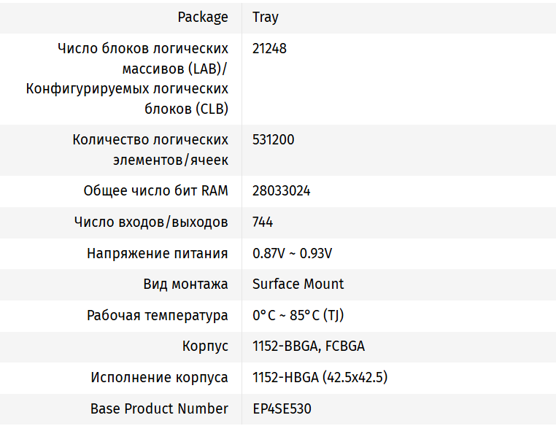Click the "Рабочая температура" label
The width and height of the screenshot is (556, 434).
pos(158,316)
